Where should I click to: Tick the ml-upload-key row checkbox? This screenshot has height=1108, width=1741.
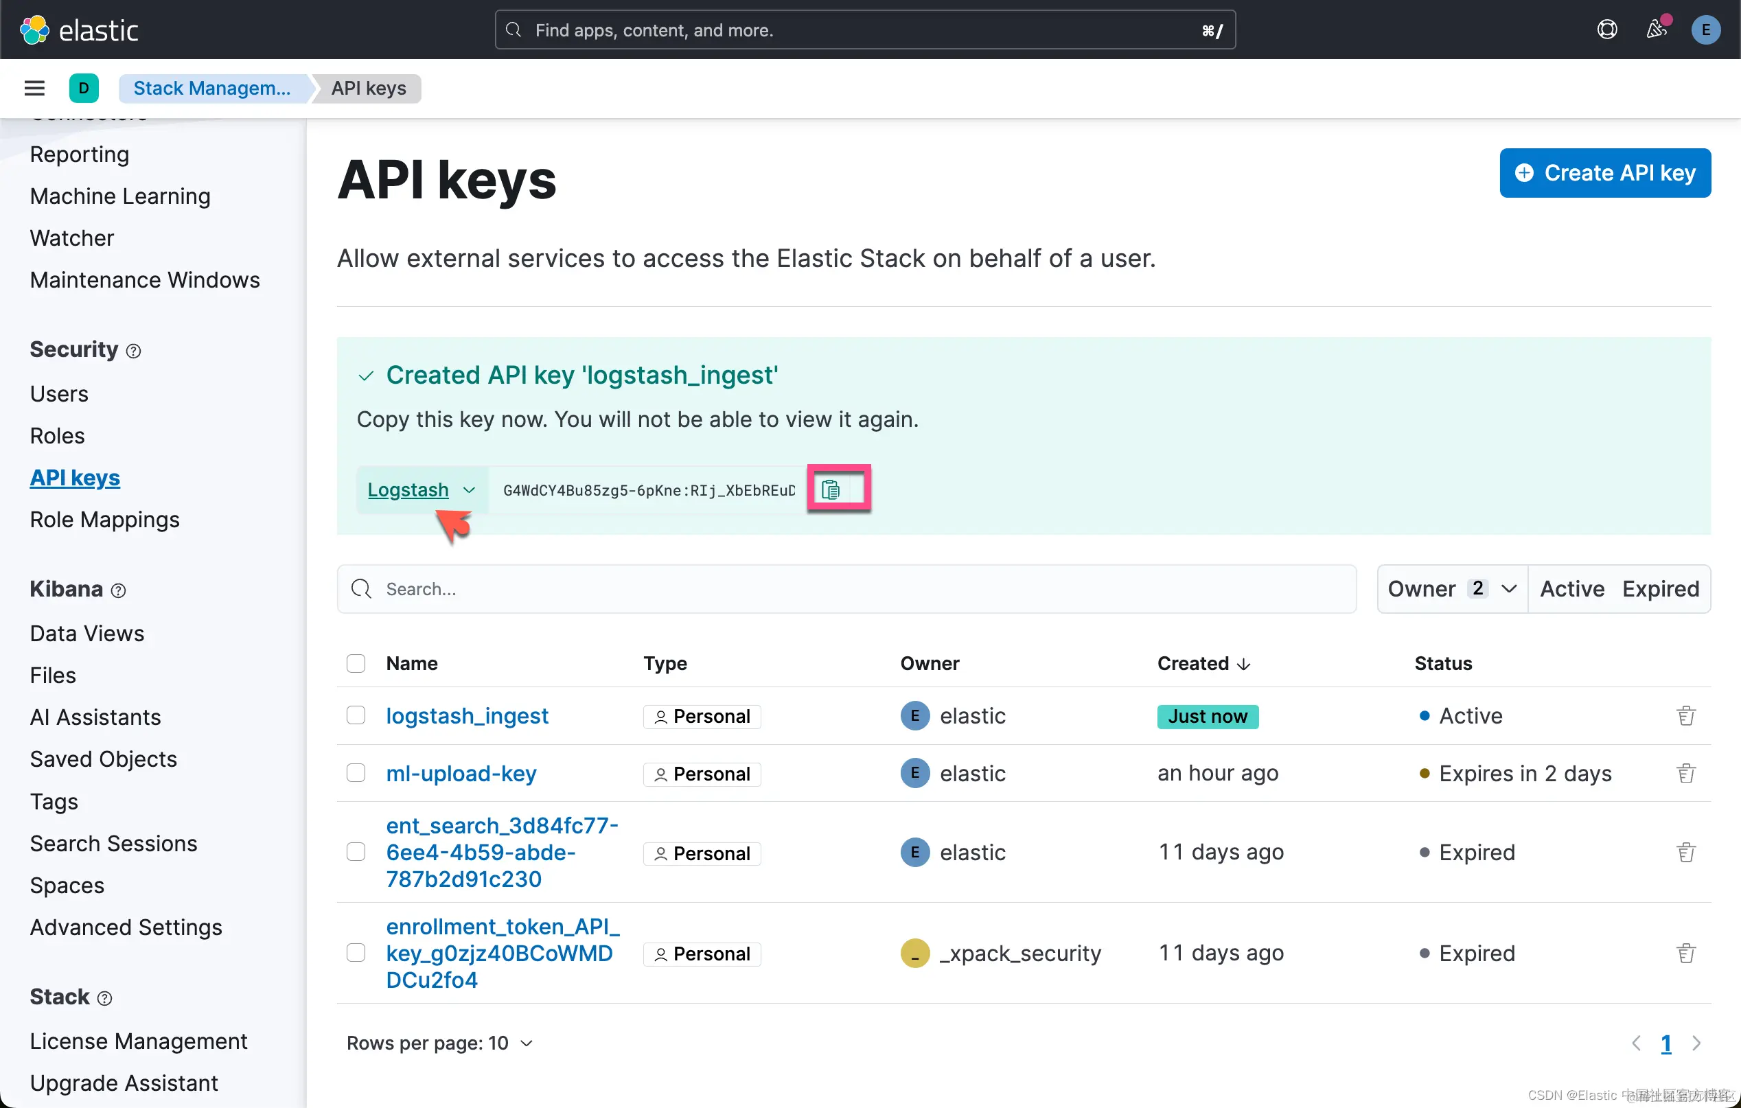pyautogui.click(x=356, y=774)
